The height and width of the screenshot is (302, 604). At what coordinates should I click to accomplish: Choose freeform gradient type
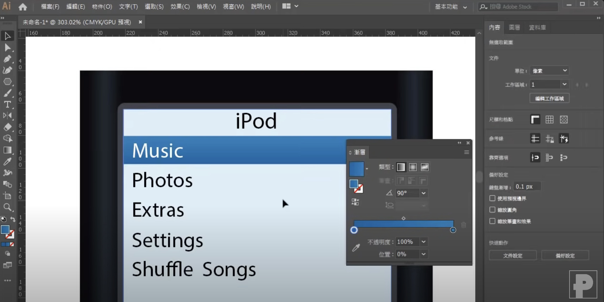(x=425, y=167)
